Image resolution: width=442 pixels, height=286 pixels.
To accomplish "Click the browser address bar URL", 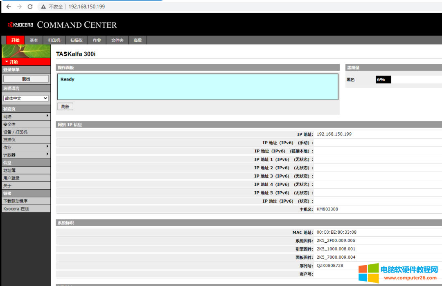I will [87, 7].
